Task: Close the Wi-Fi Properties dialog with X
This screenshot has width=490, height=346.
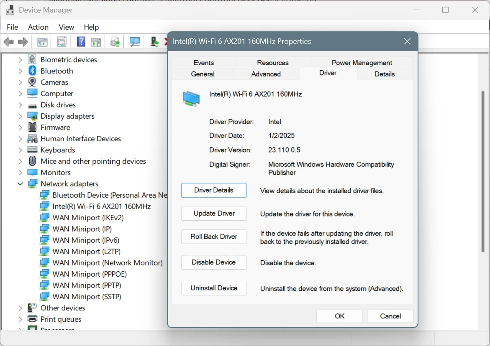Action: pos(407,41)
